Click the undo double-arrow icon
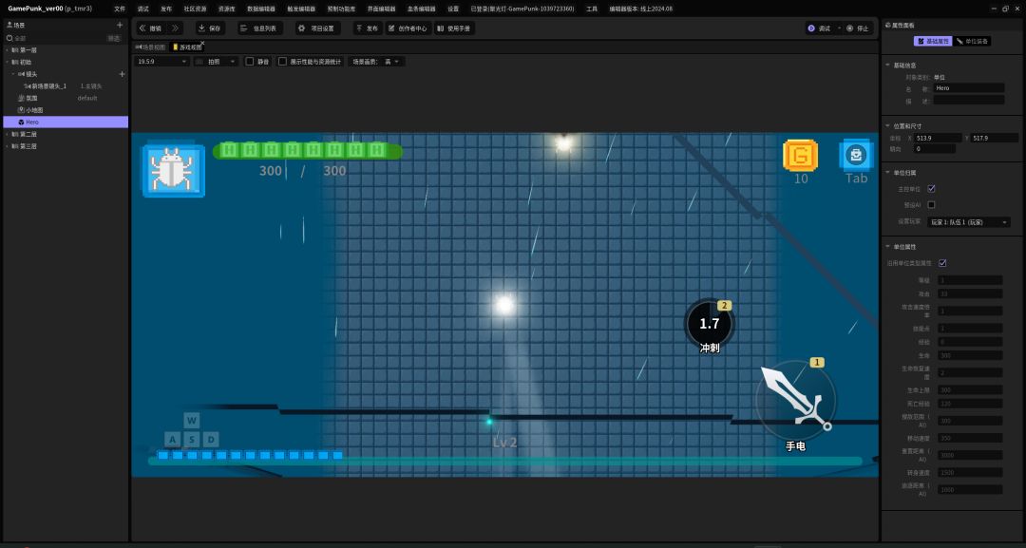The width and height of the screenshot is (1026, 548). click(x=142, y=28)
